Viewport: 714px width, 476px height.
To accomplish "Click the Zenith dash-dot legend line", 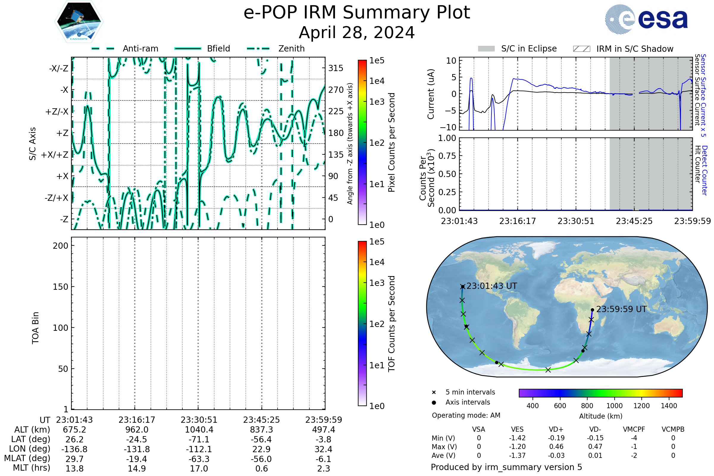I will (x=258, y=48).
